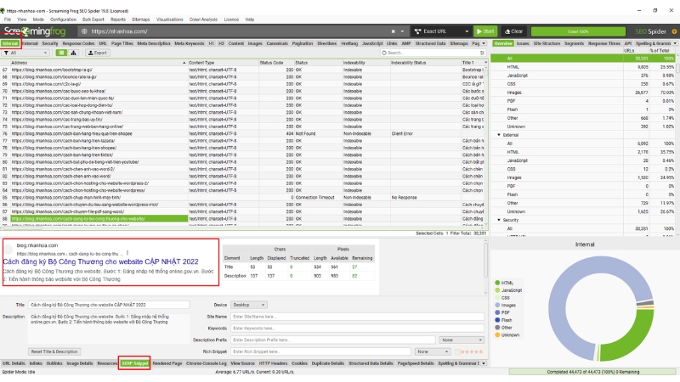Open the Crawl Analysis menu

pyautogui.click(x=203, y=20)
